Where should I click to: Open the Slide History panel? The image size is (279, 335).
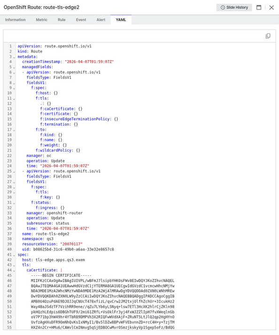[x=234, y=8]
